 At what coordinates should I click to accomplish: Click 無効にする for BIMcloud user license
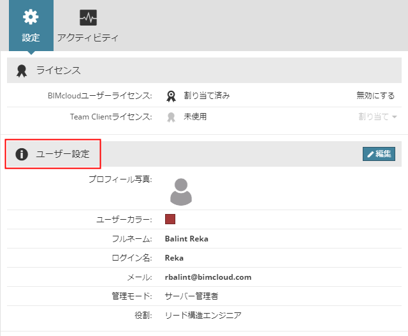click(x=375, y=96)
